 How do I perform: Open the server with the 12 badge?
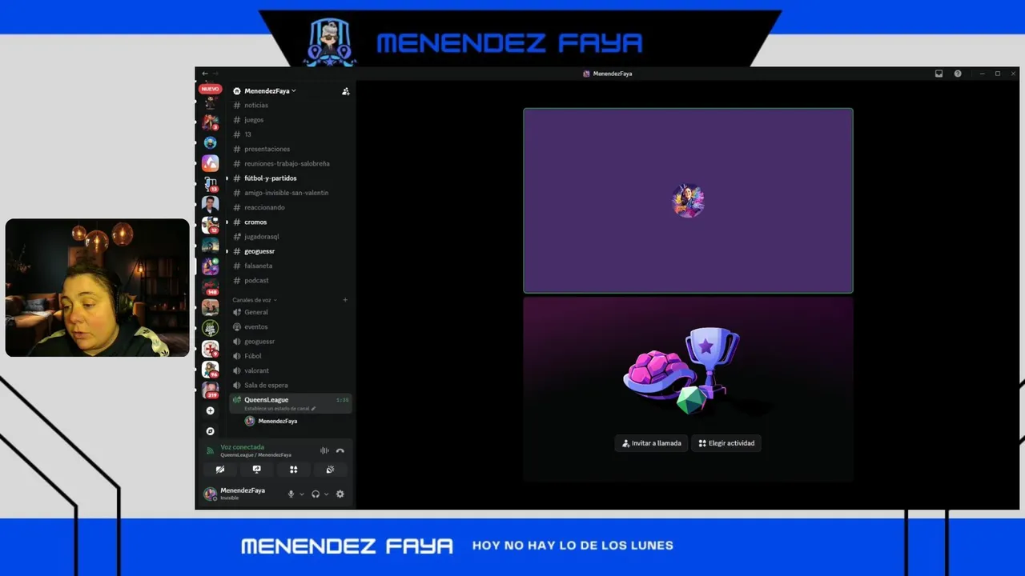210,225
